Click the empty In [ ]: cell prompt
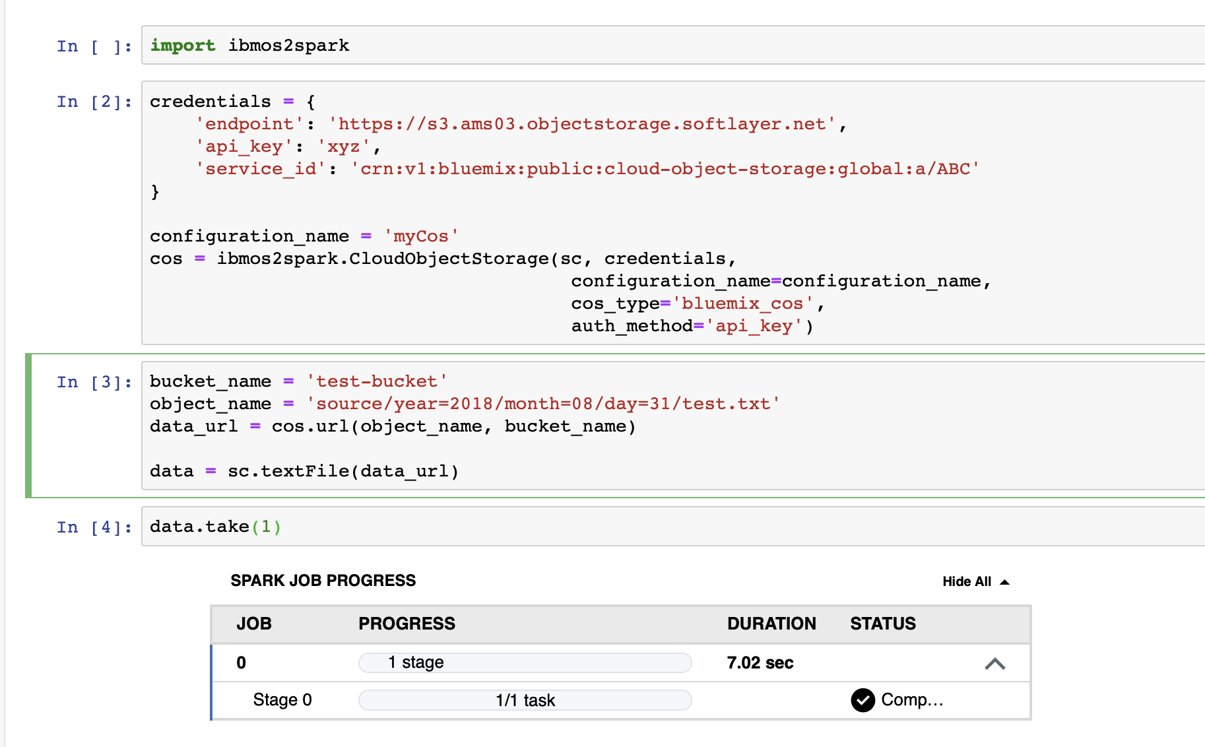This screenshot has width=1205, height=747. pos(94,46)
